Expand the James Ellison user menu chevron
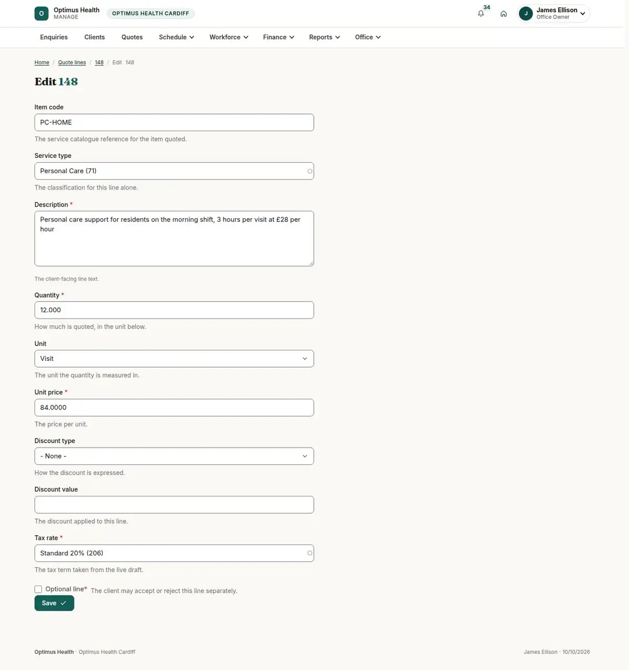The width and height of the screenshot is (629, 670). 582,14
